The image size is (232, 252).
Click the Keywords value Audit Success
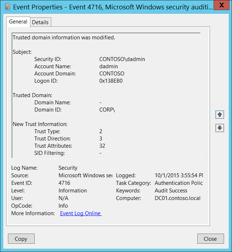point(171,191)
